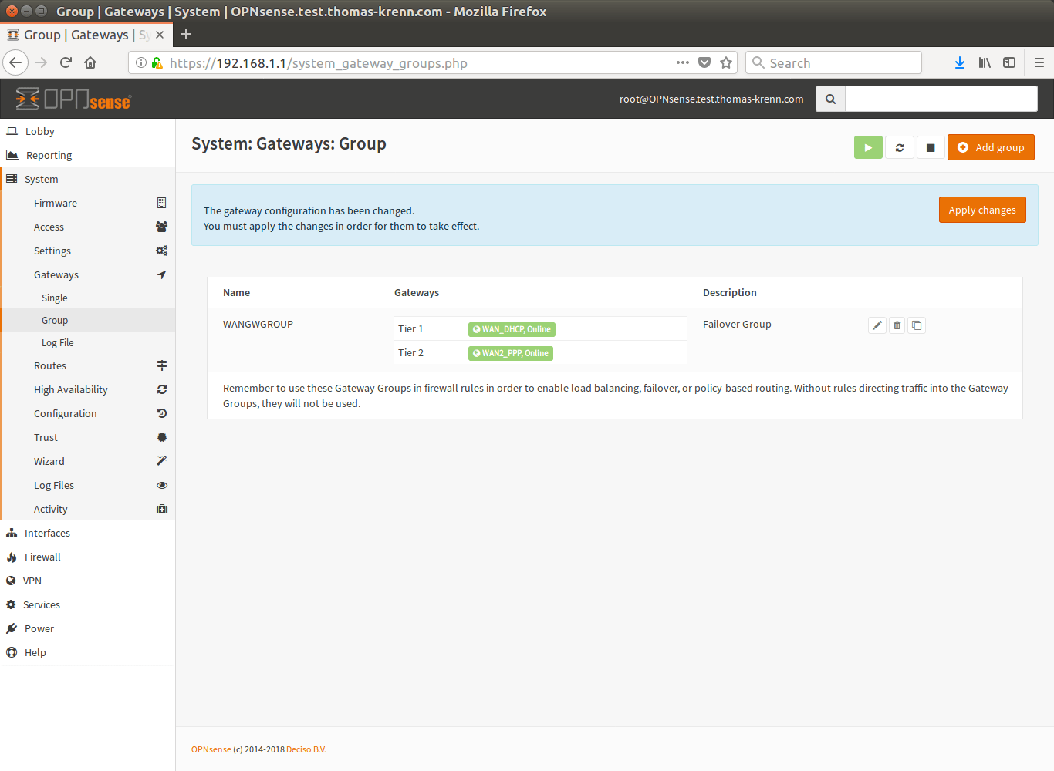Open Interfaces menu
The width and height of the screenshot is (1054, 771).
point(87,533)
